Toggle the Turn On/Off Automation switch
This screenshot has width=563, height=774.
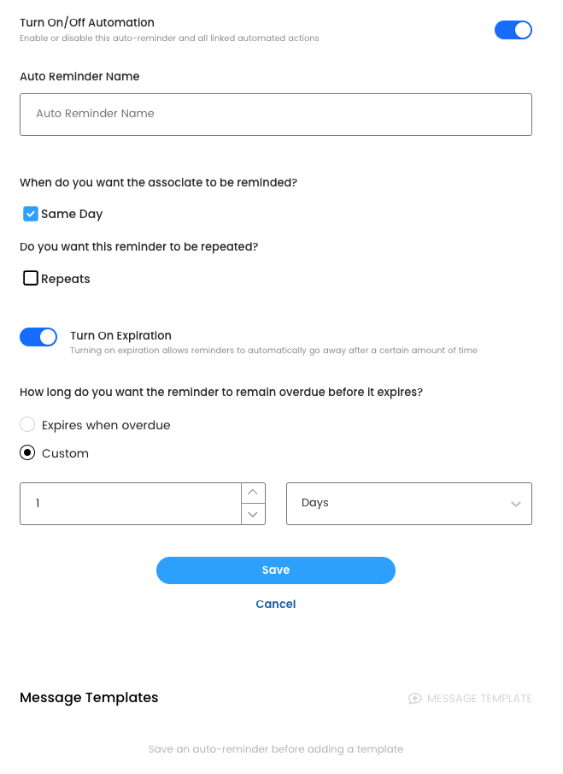513,30
